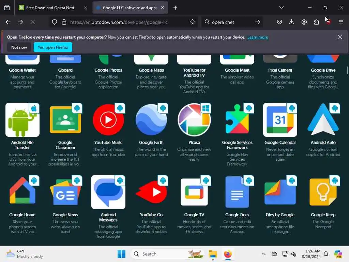Viewport: 349px width, 262px height.
Task: Open the Google Docs app icon
Action: tap(237, 192)
